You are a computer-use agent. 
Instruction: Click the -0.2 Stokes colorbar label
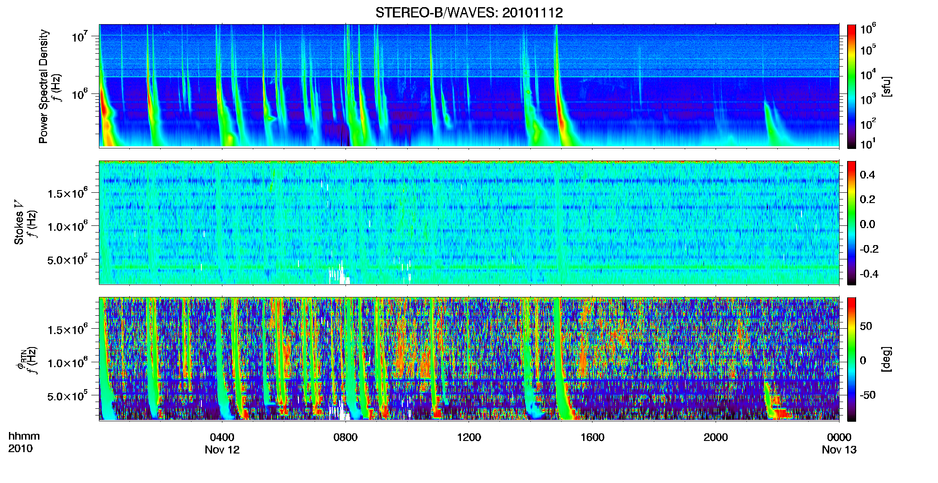pos(869,249)
